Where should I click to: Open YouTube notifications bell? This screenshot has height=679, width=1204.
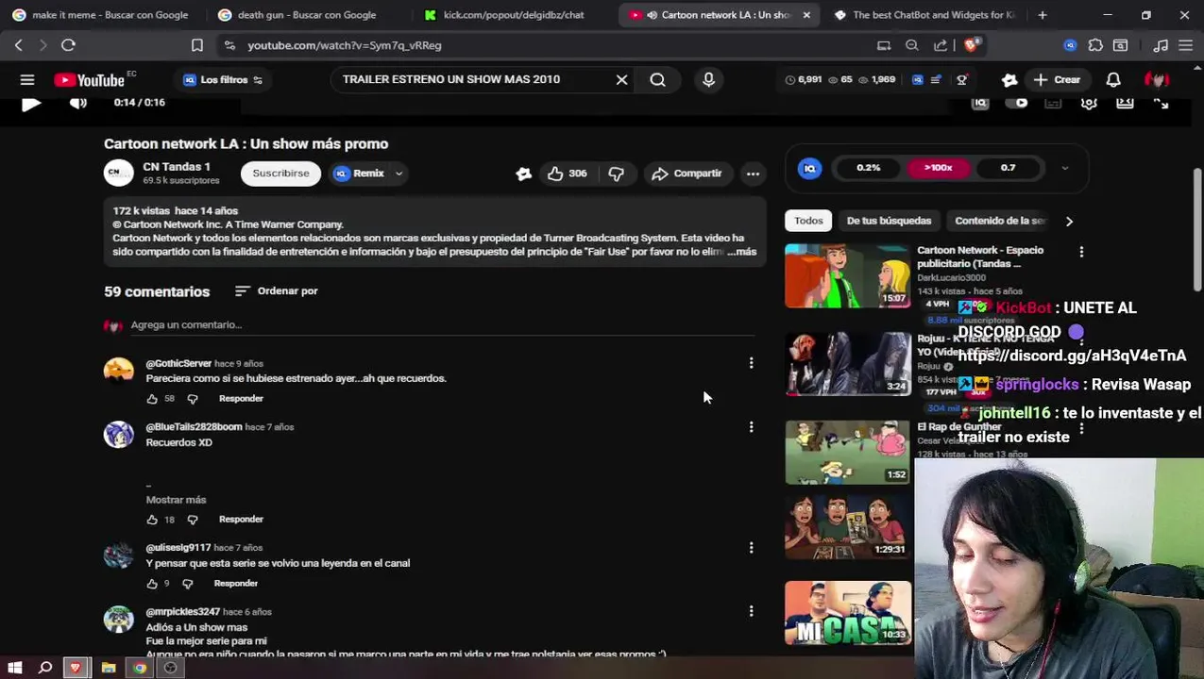pyautogui.click(x=1113, y=80)
